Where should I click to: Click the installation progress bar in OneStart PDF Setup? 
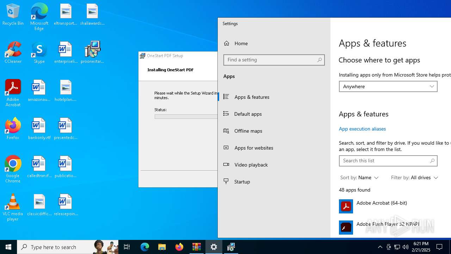186,116
